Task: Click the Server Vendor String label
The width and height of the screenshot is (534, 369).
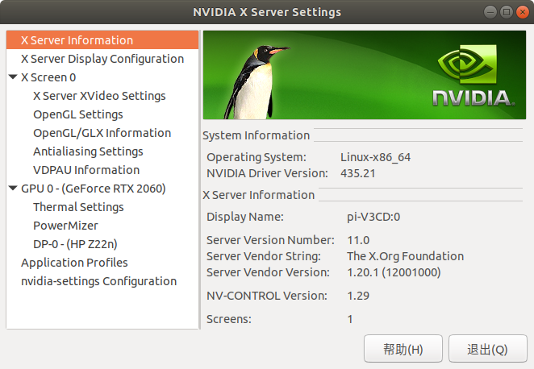Action: 264,256
